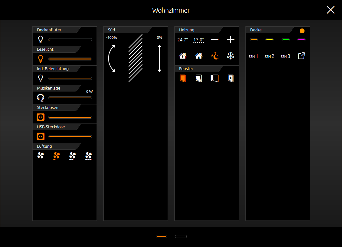Activate scene SZN 1
The width and height of the screenshot is (342, 247).
(253, 56)
